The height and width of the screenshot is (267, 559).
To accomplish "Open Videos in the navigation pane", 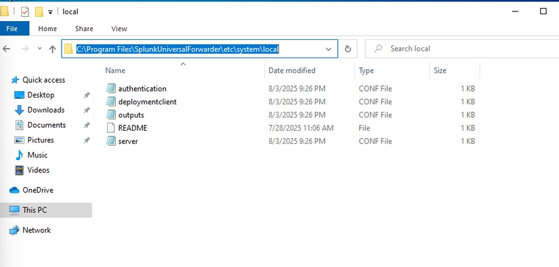I will pyautogui.click(x=39, y=170).
